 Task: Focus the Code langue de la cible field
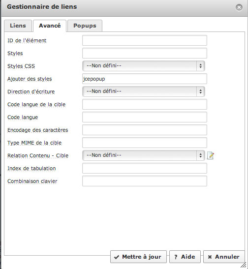click(x=145, y=104)
